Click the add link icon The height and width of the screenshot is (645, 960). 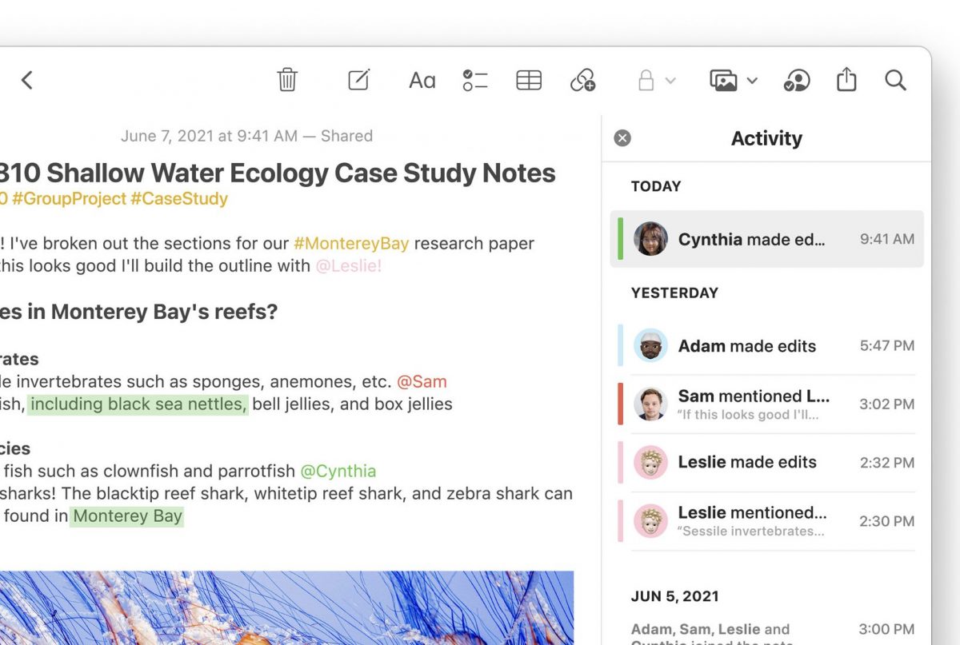click(582, 80)
